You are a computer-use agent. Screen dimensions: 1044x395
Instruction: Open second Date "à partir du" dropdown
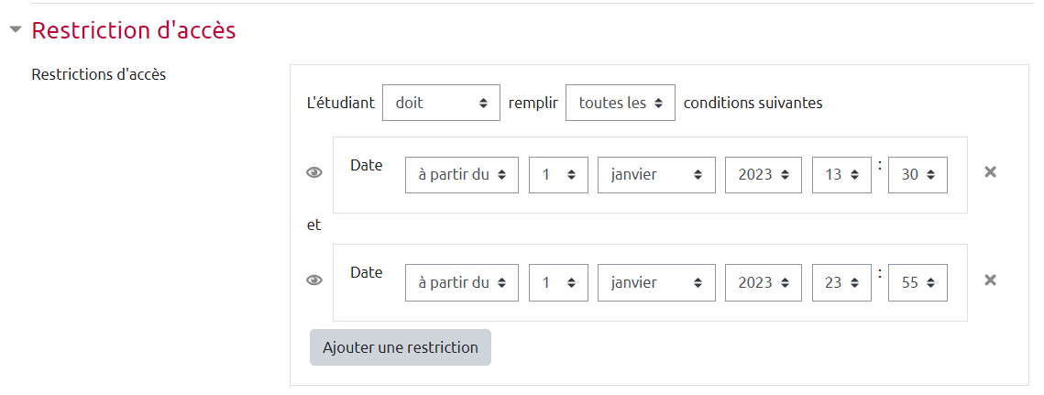(x=461, y=283)
